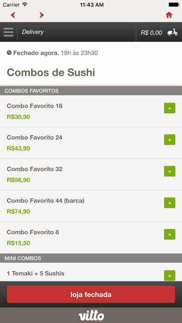
Task: Select the Delivery header label
Action: [x=33, y=32]
